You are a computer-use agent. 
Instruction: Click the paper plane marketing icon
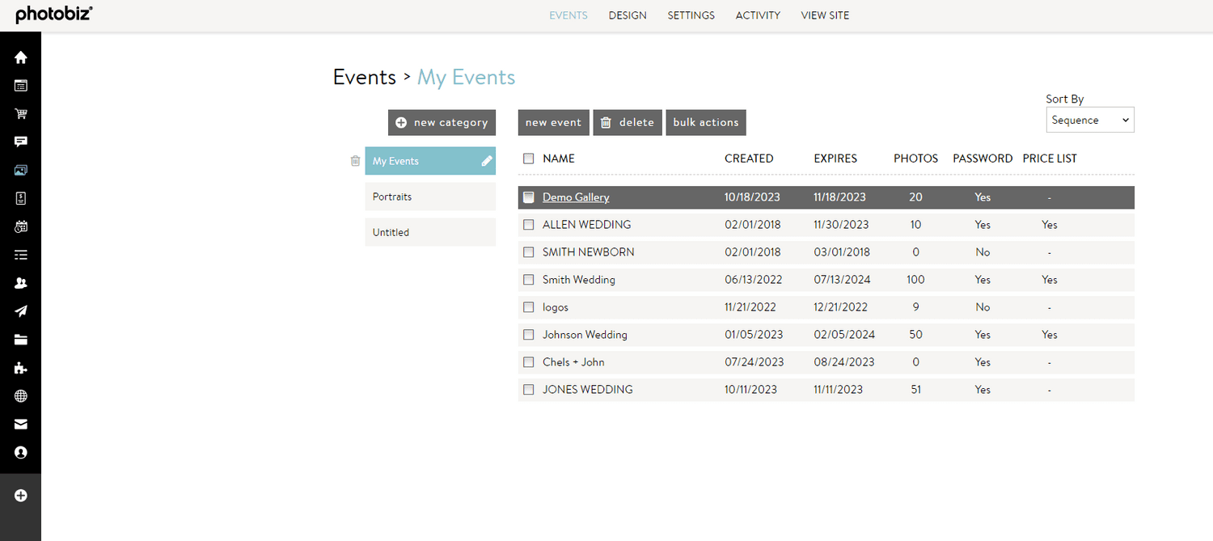click(x=21, y=311)
